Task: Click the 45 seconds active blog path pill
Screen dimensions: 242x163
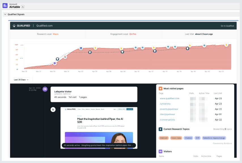Action: point(99,145)
